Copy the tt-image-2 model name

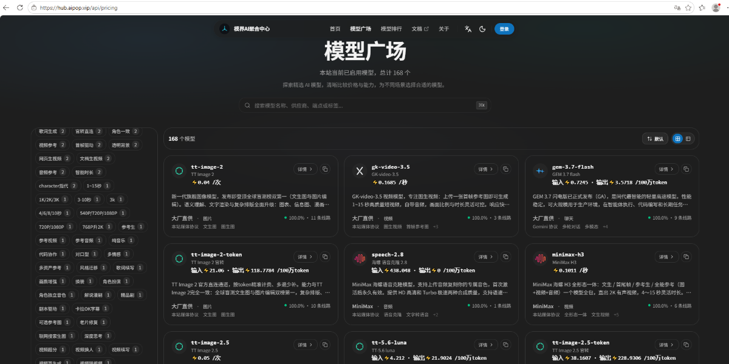click(325, 169)
